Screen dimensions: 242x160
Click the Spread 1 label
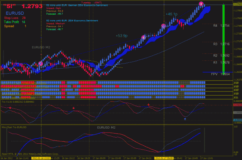(x=15, y=26)
